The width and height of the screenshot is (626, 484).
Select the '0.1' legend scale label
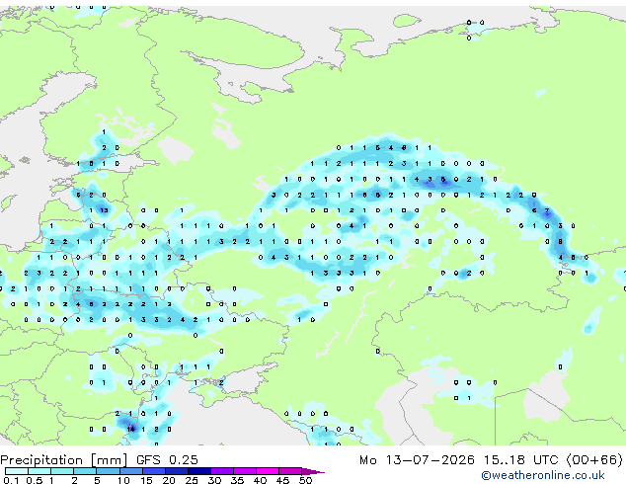tap(11, 480)
